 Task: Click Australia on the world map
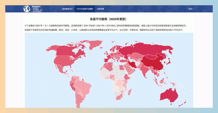tap(169, 95)
